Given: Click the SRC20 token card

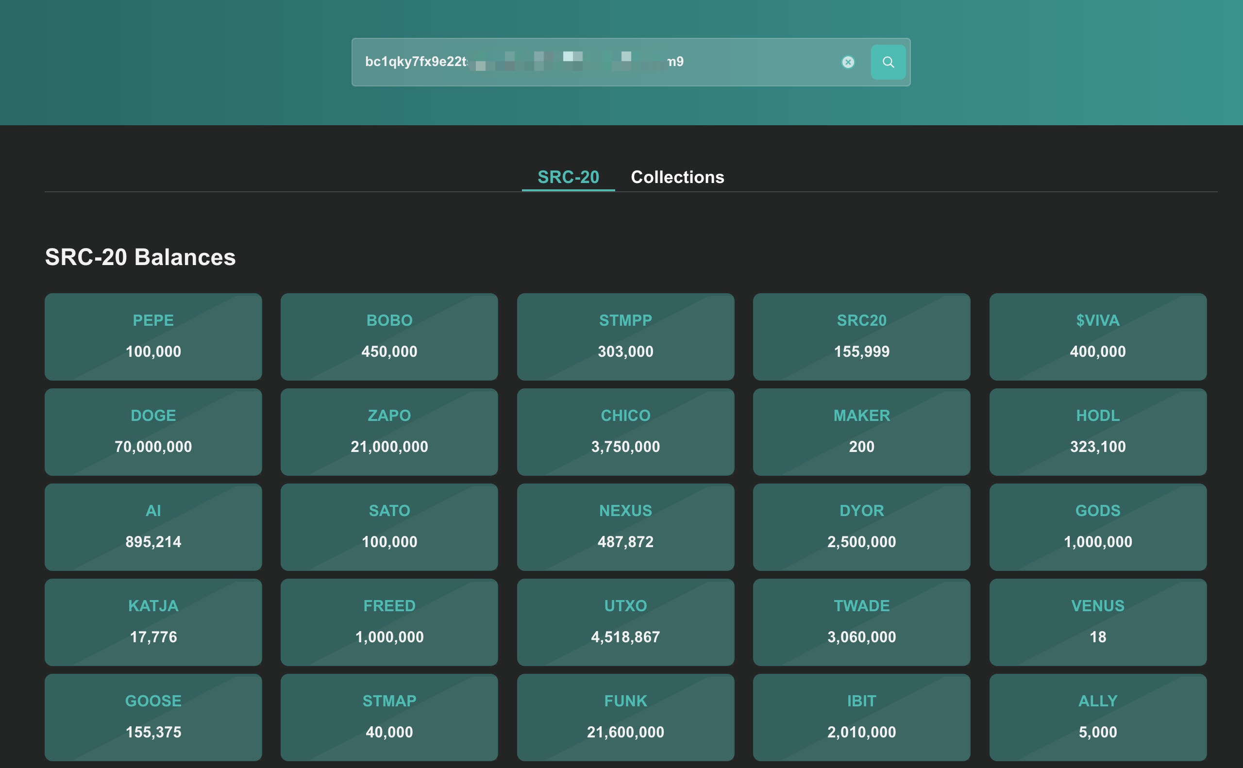Looking at the screenshot, I should (x=861, y=336).
